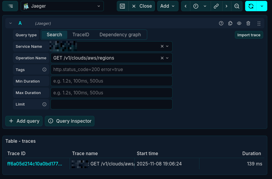Open the Jaeger data source dropdown
Image resolution: width=272 pixels, height=179 pixels.
pos(62,6)
